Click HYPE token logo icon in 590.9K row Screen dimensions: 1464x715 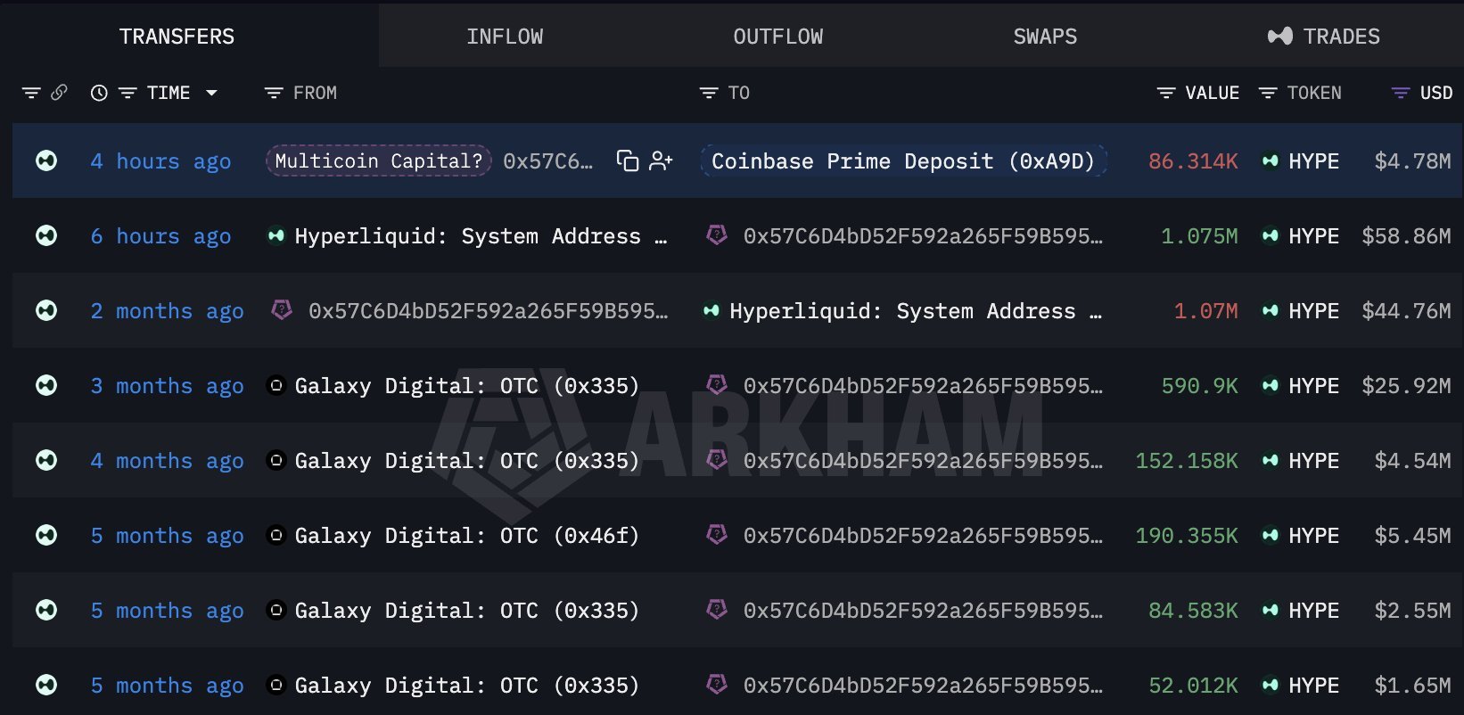(x=1271, y=385)
